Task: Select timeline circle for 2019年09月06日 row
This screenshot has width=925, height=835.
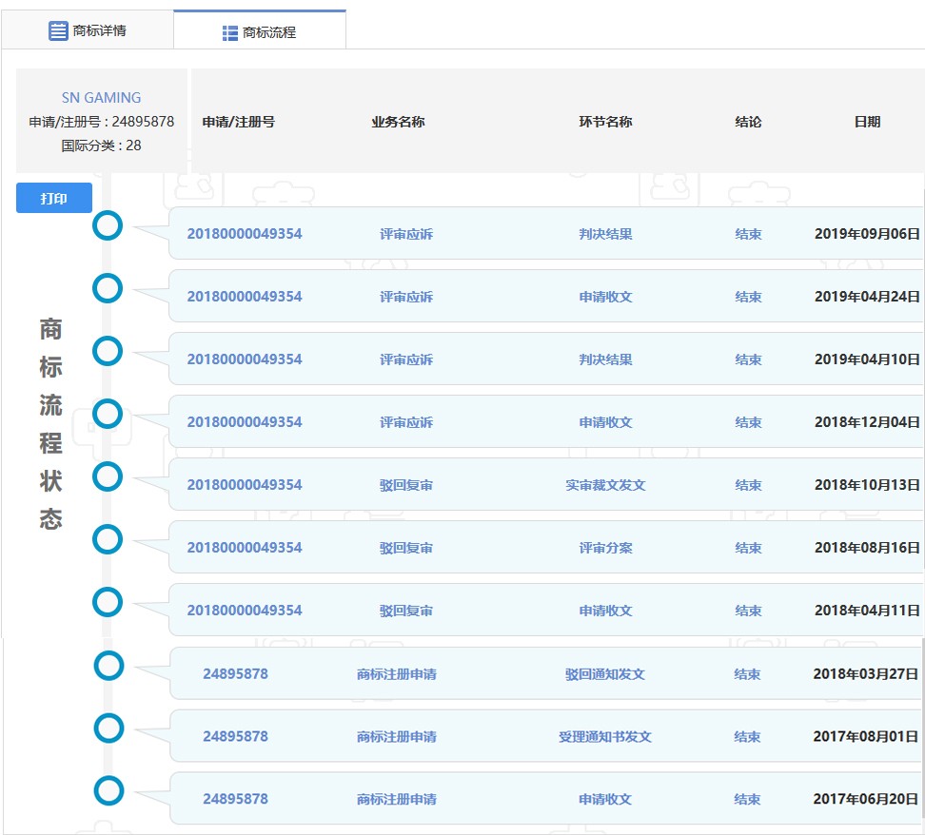Action: 108,225
